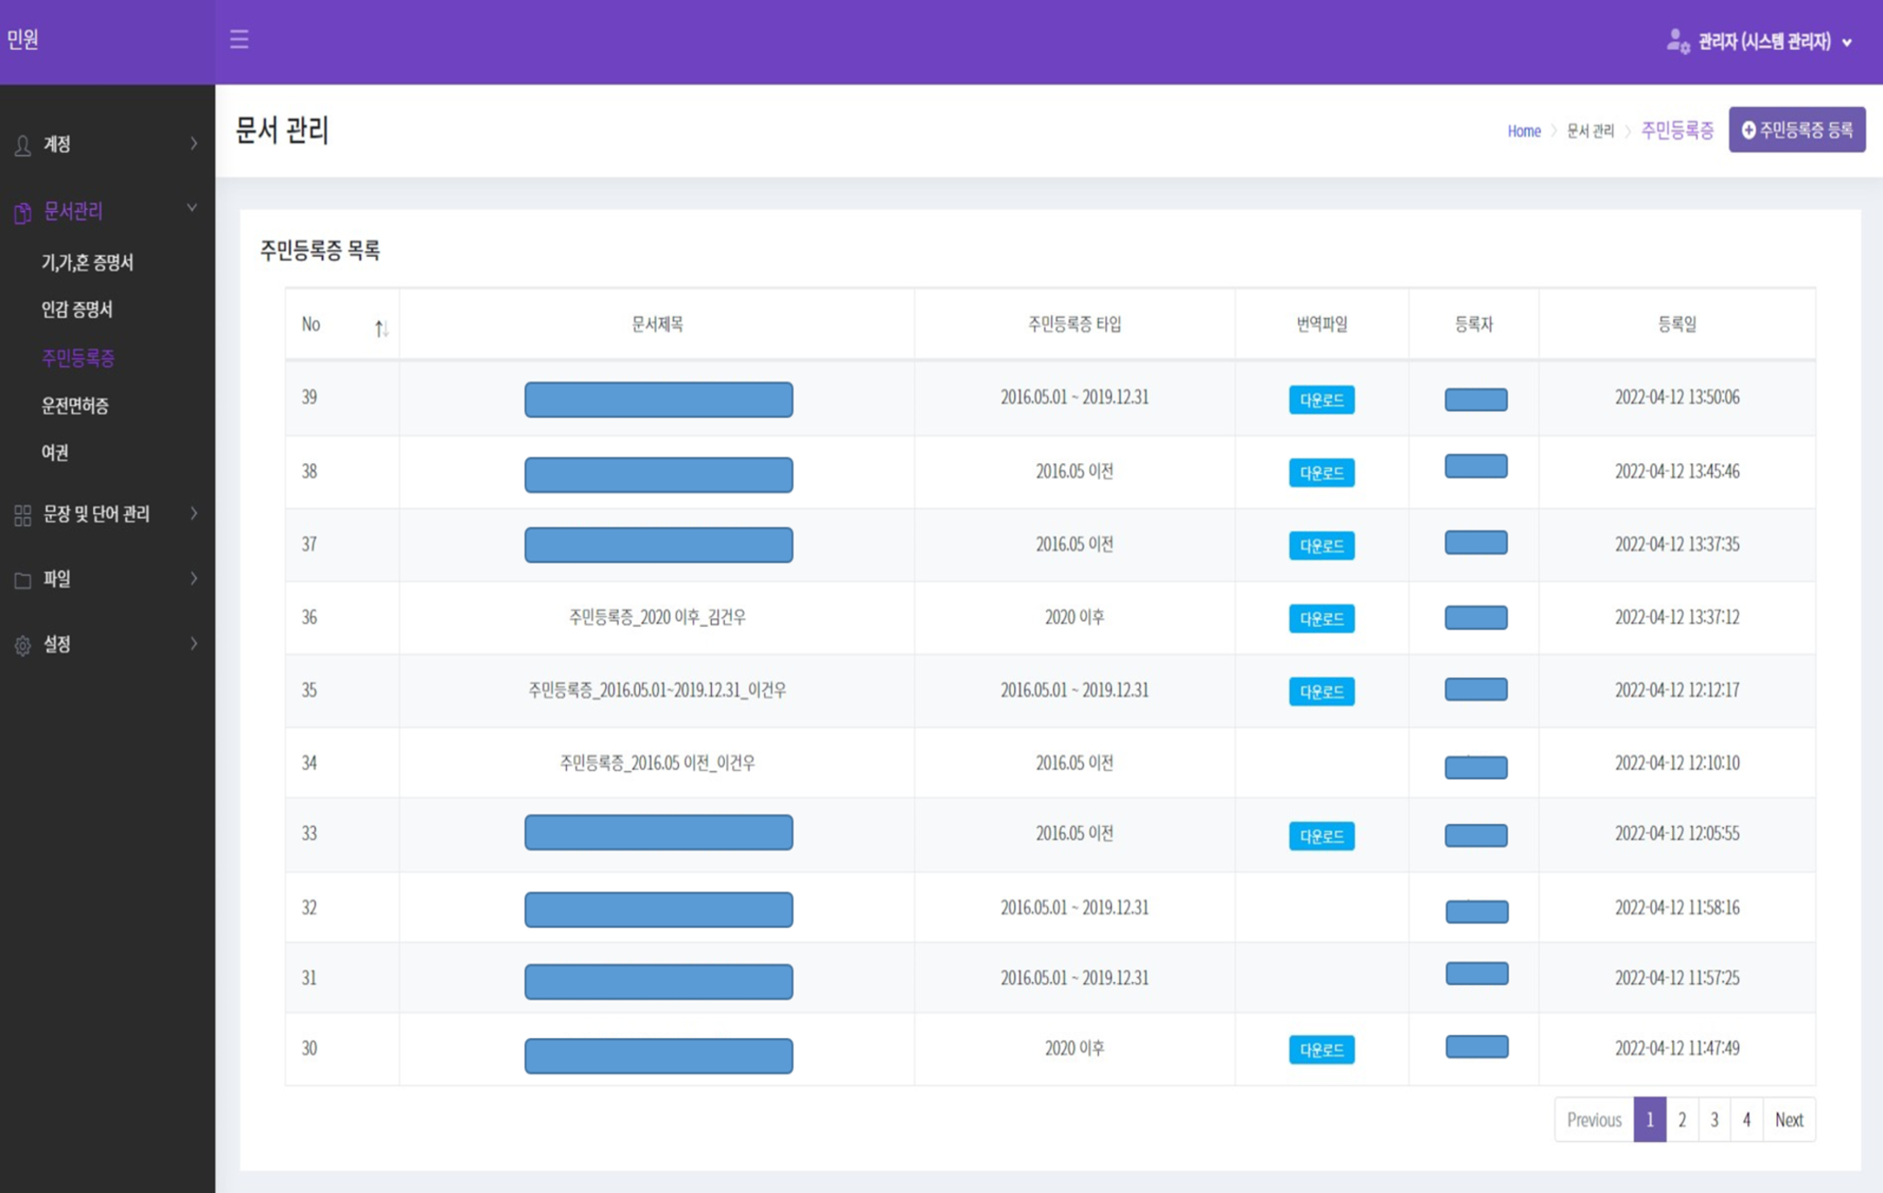Open 인감 증명서 submenu item
The height and width of the screenshot is (1193, 1883).
[x=77, y=309]
